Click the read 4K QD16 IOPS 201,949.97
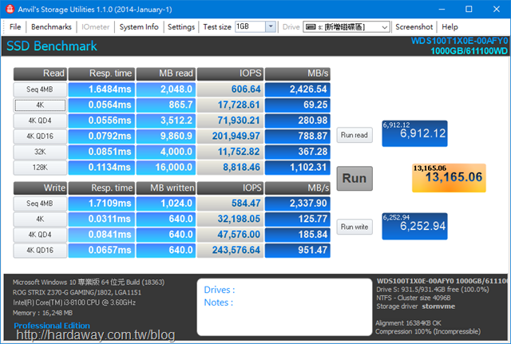Screen dimensions: 511x344 click(230, 136)
